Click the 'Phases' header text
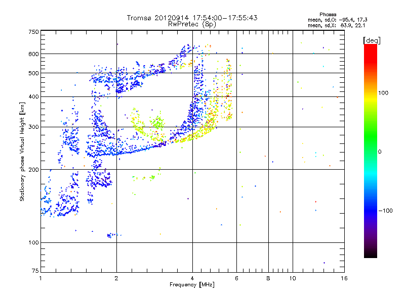Screen dimensions: 405x303 328,15
